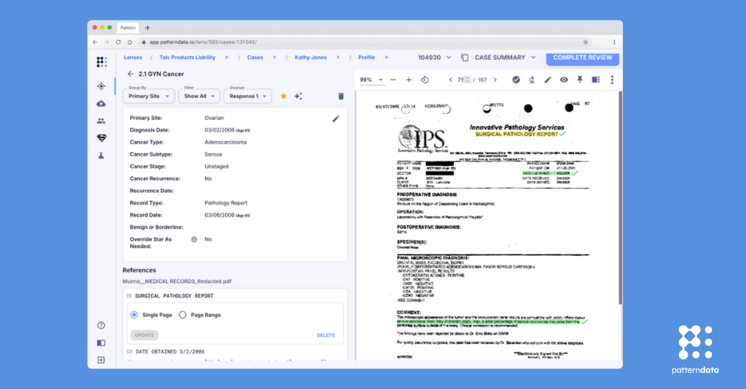Rotate the document page
This screenshot has height=389, width=746.
click(x=425, y=80)
